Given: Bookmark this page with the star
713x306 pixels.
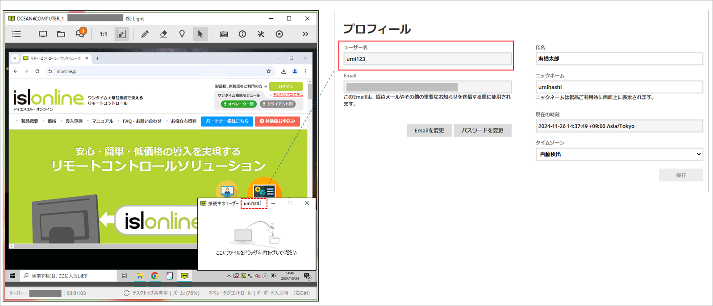Looking at the screenshot, I should tap(268, 71).
